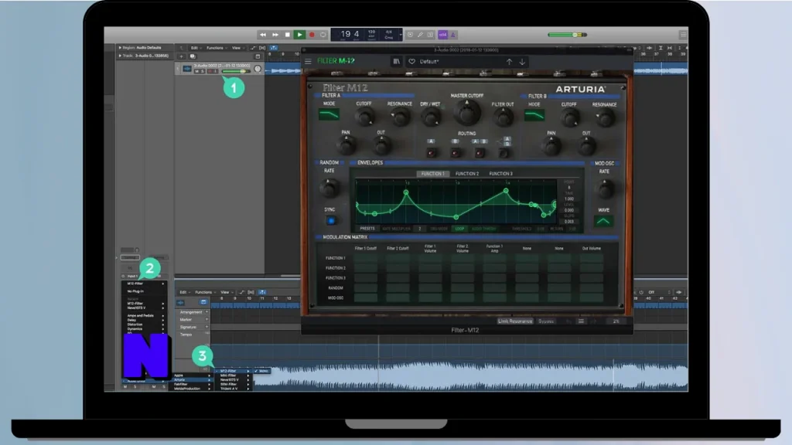This screenshot has width=792, height=445.
Task: Click the Fast Forward transport button
Action: pos(275,35)
